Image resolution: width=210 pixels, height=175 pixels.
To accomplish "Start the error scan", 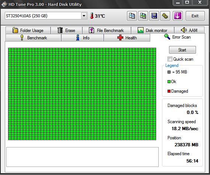I will click(182, 50).
